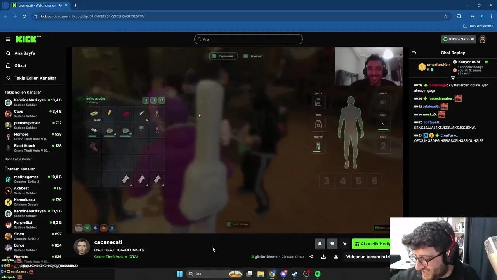Click the bell notification button for cacanecati
This screenshot has width=497, height=280.
[320, 244]
